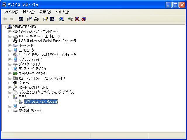Expand ヒューマン インターフェイス デバイス node
Image resolution: width=187 pixels, height=140 pixels.
click(10, 78)
